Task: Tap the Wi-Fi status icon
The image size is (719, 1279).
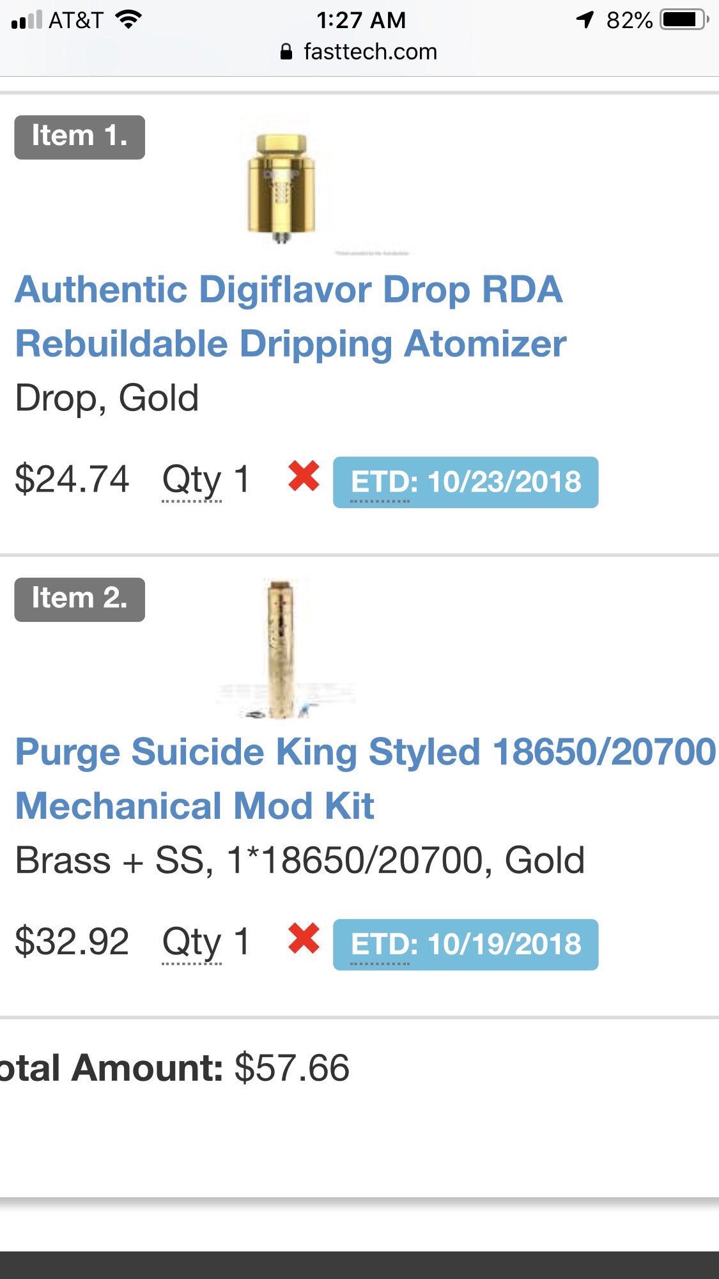Action: click(128, 20)
